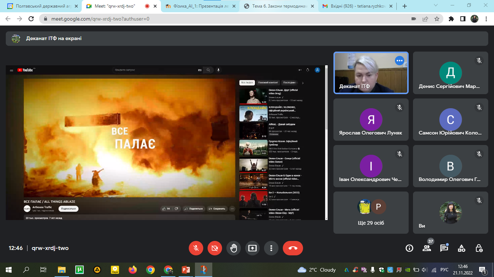Unmute the microphone in Meet controls
494x277 pixels.
click(196, 248)
